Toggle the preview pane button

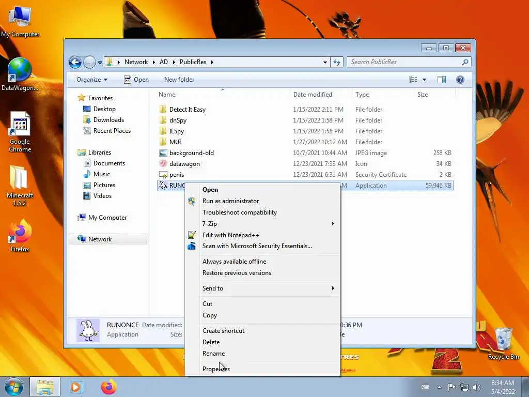[442, 79]
